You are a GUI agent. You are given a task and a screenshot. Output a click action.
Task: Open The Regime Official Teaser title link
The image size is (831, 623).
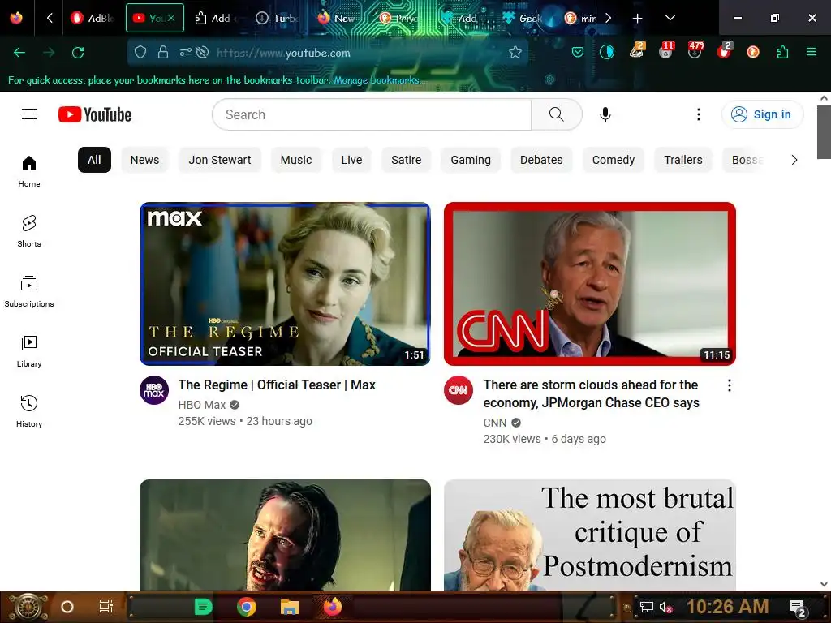pos(277,385)
